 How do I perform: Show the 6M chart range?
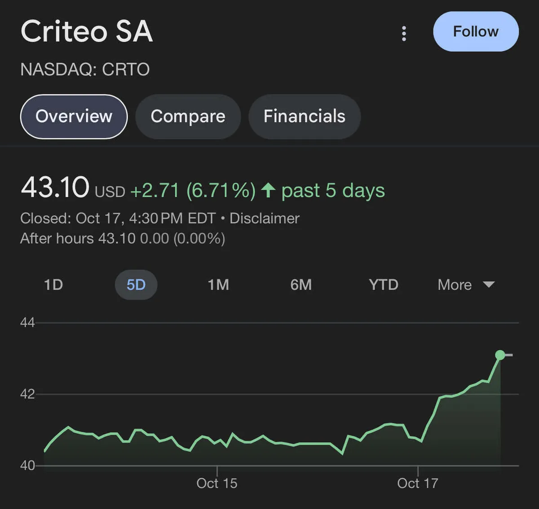point(301,285)
